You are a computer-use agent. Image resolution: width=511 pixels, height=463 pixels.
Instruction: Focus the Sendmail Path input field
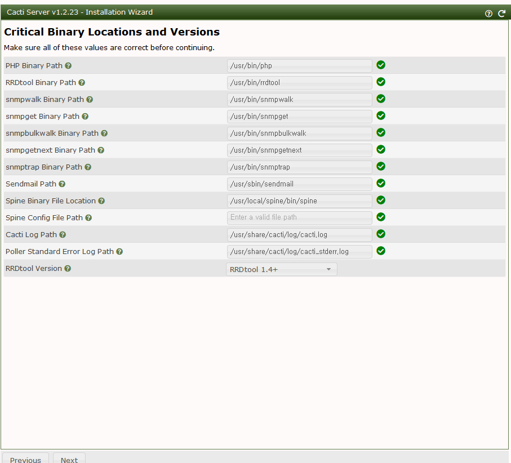click(x=300, y=184)
